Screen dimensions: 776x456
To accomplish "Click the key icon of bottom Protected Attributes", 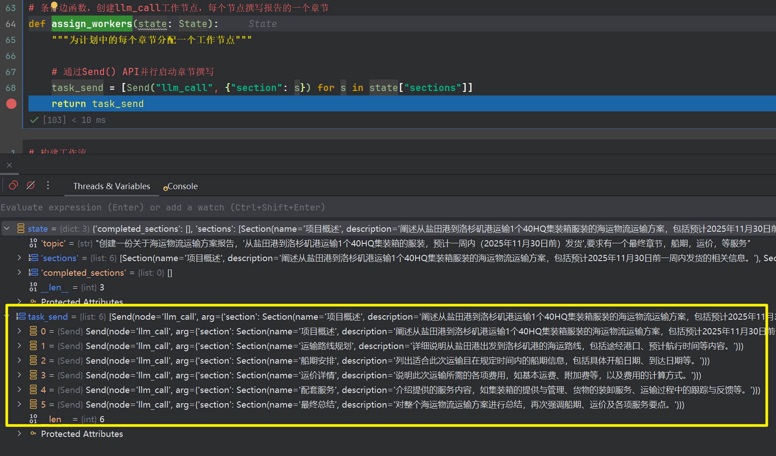I will point(33,433).
